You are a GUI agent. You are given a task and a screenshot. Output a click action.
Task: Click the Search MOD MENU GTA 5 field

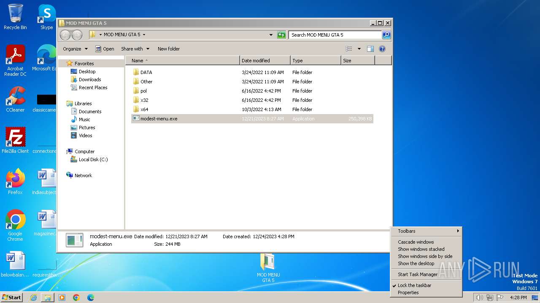click(335, 35)
